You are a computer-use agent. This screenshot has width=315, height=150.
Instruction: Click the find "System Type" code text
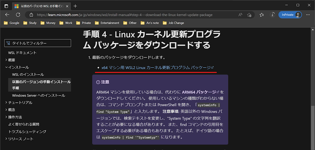[x=113, y=112]
